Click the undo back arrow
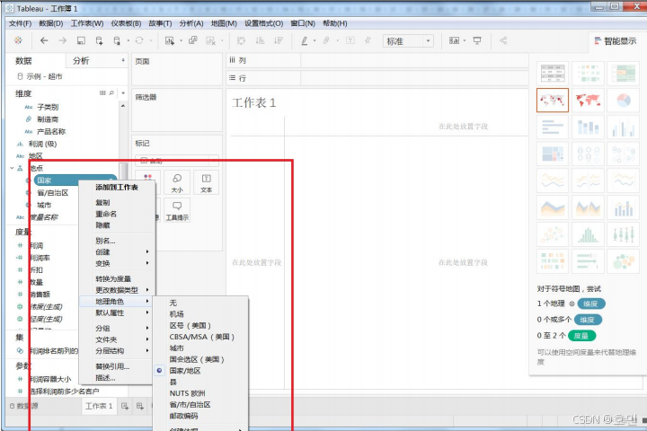The width and height of the screenshot is (647, 431). [44, 40]
